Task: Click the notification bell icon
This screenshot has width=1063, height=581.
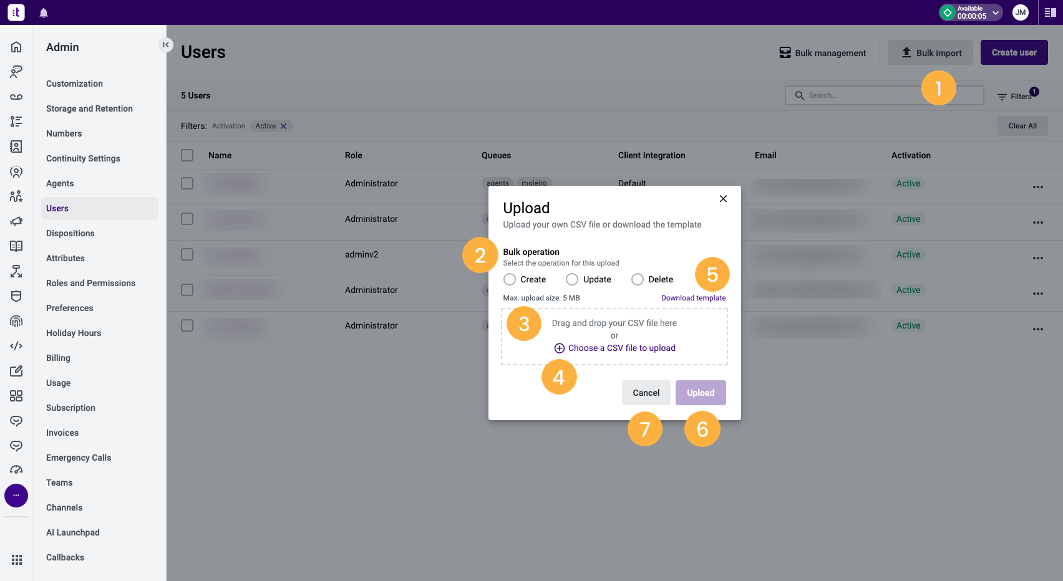Action: click(44, 12)
